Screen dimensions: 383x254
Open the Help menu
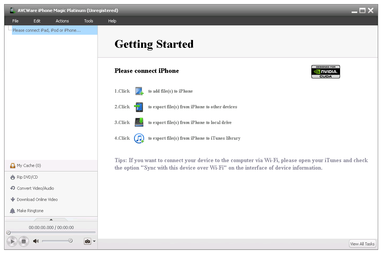[112, 21]
